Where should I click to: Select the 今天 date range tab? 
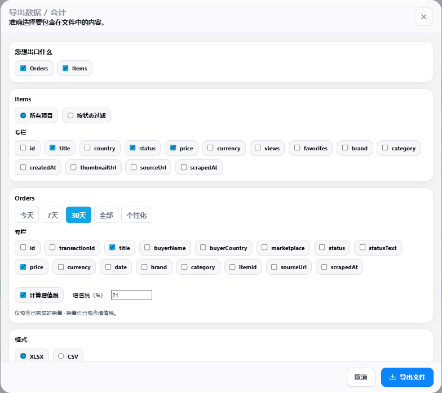27,215
